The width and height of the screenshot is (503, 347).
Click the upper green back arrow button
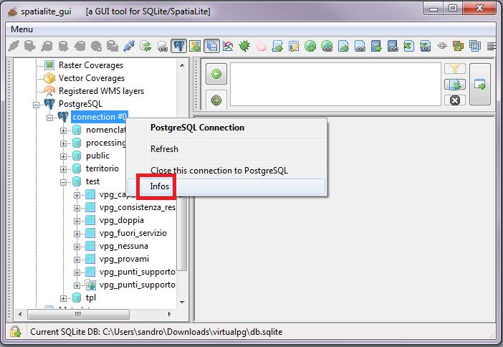(216, 74)
